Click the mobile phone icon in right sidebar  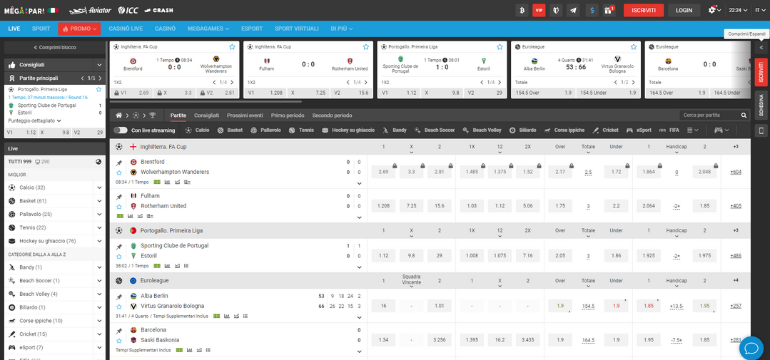tap(761, 130)
